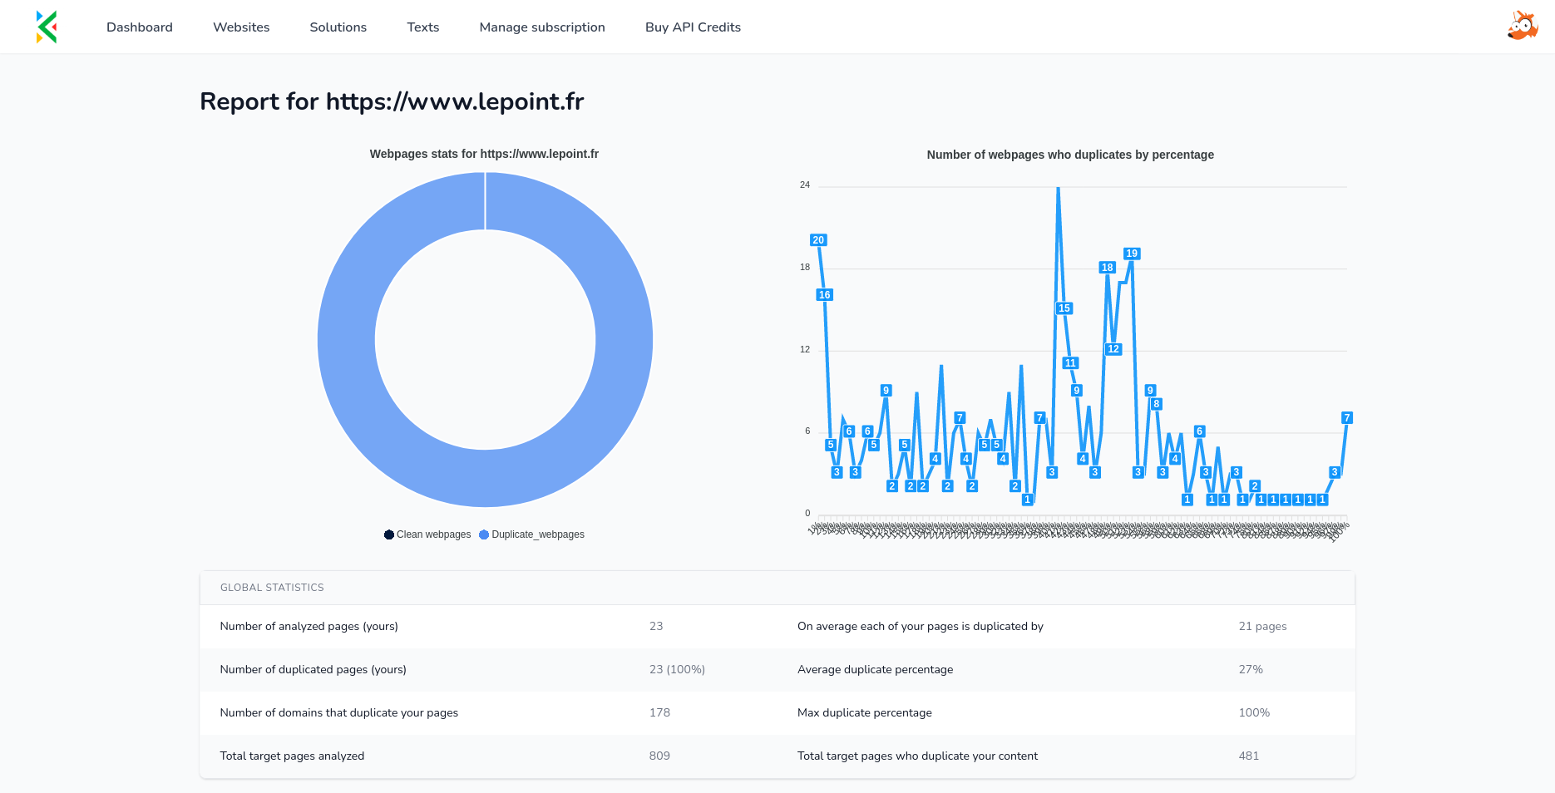Click the Number of webpages who duplicates title
The height and width of the screenshot is (793, 1555).
pos(1070,155)
